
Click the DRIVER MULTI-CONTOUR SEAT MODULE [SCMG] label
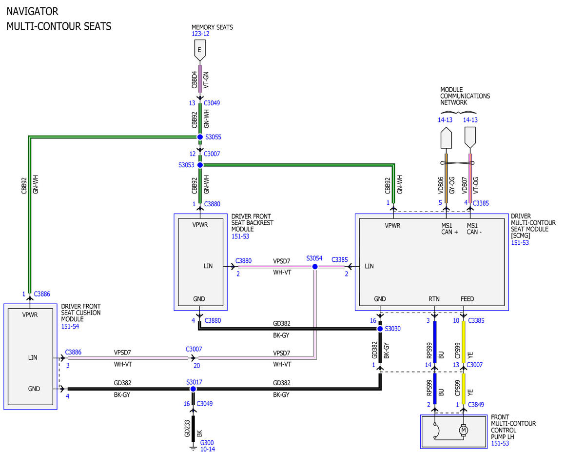point(533,226)
